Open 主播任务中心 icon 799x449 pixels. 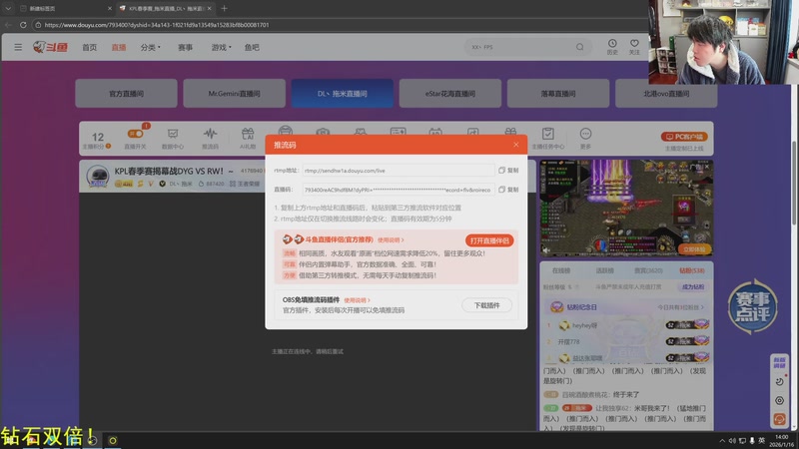coord(547,138)
